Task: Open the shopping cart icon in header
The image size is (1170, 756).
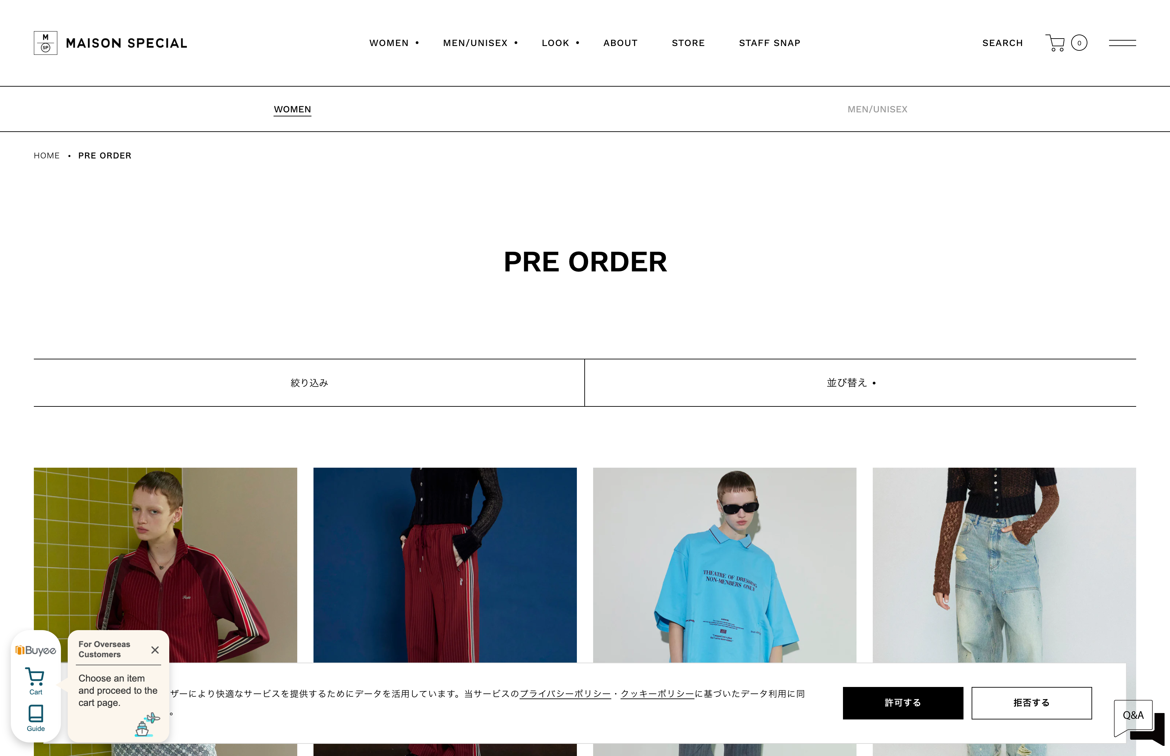Action: coord(1055,43)
